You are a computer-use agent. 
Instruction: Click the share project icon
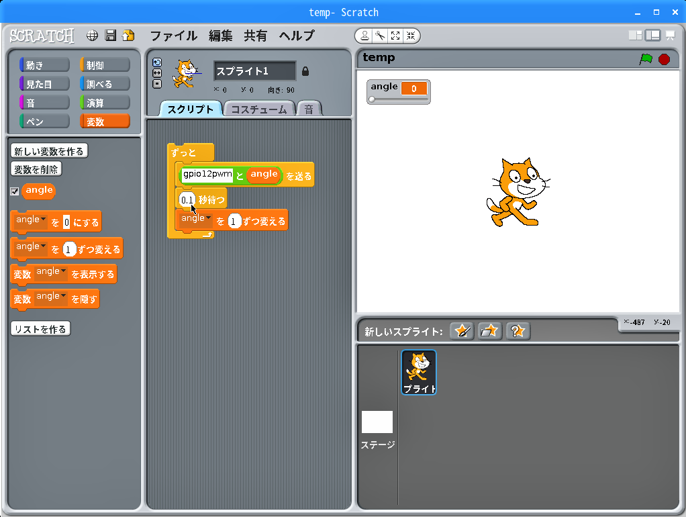click(128, 36)
